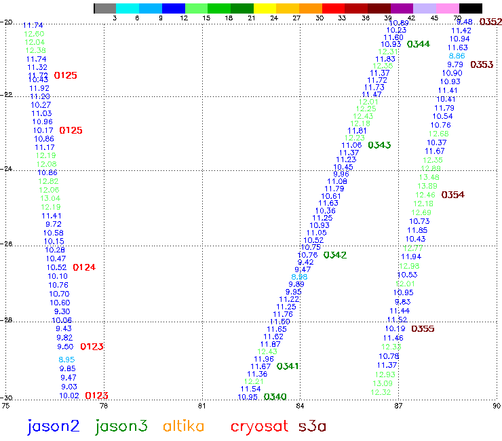Image resolution: width=502 pixels, height=441 pixels.
Task: Click the 0123 label beside value 9.50
Action: coord(92,347)
